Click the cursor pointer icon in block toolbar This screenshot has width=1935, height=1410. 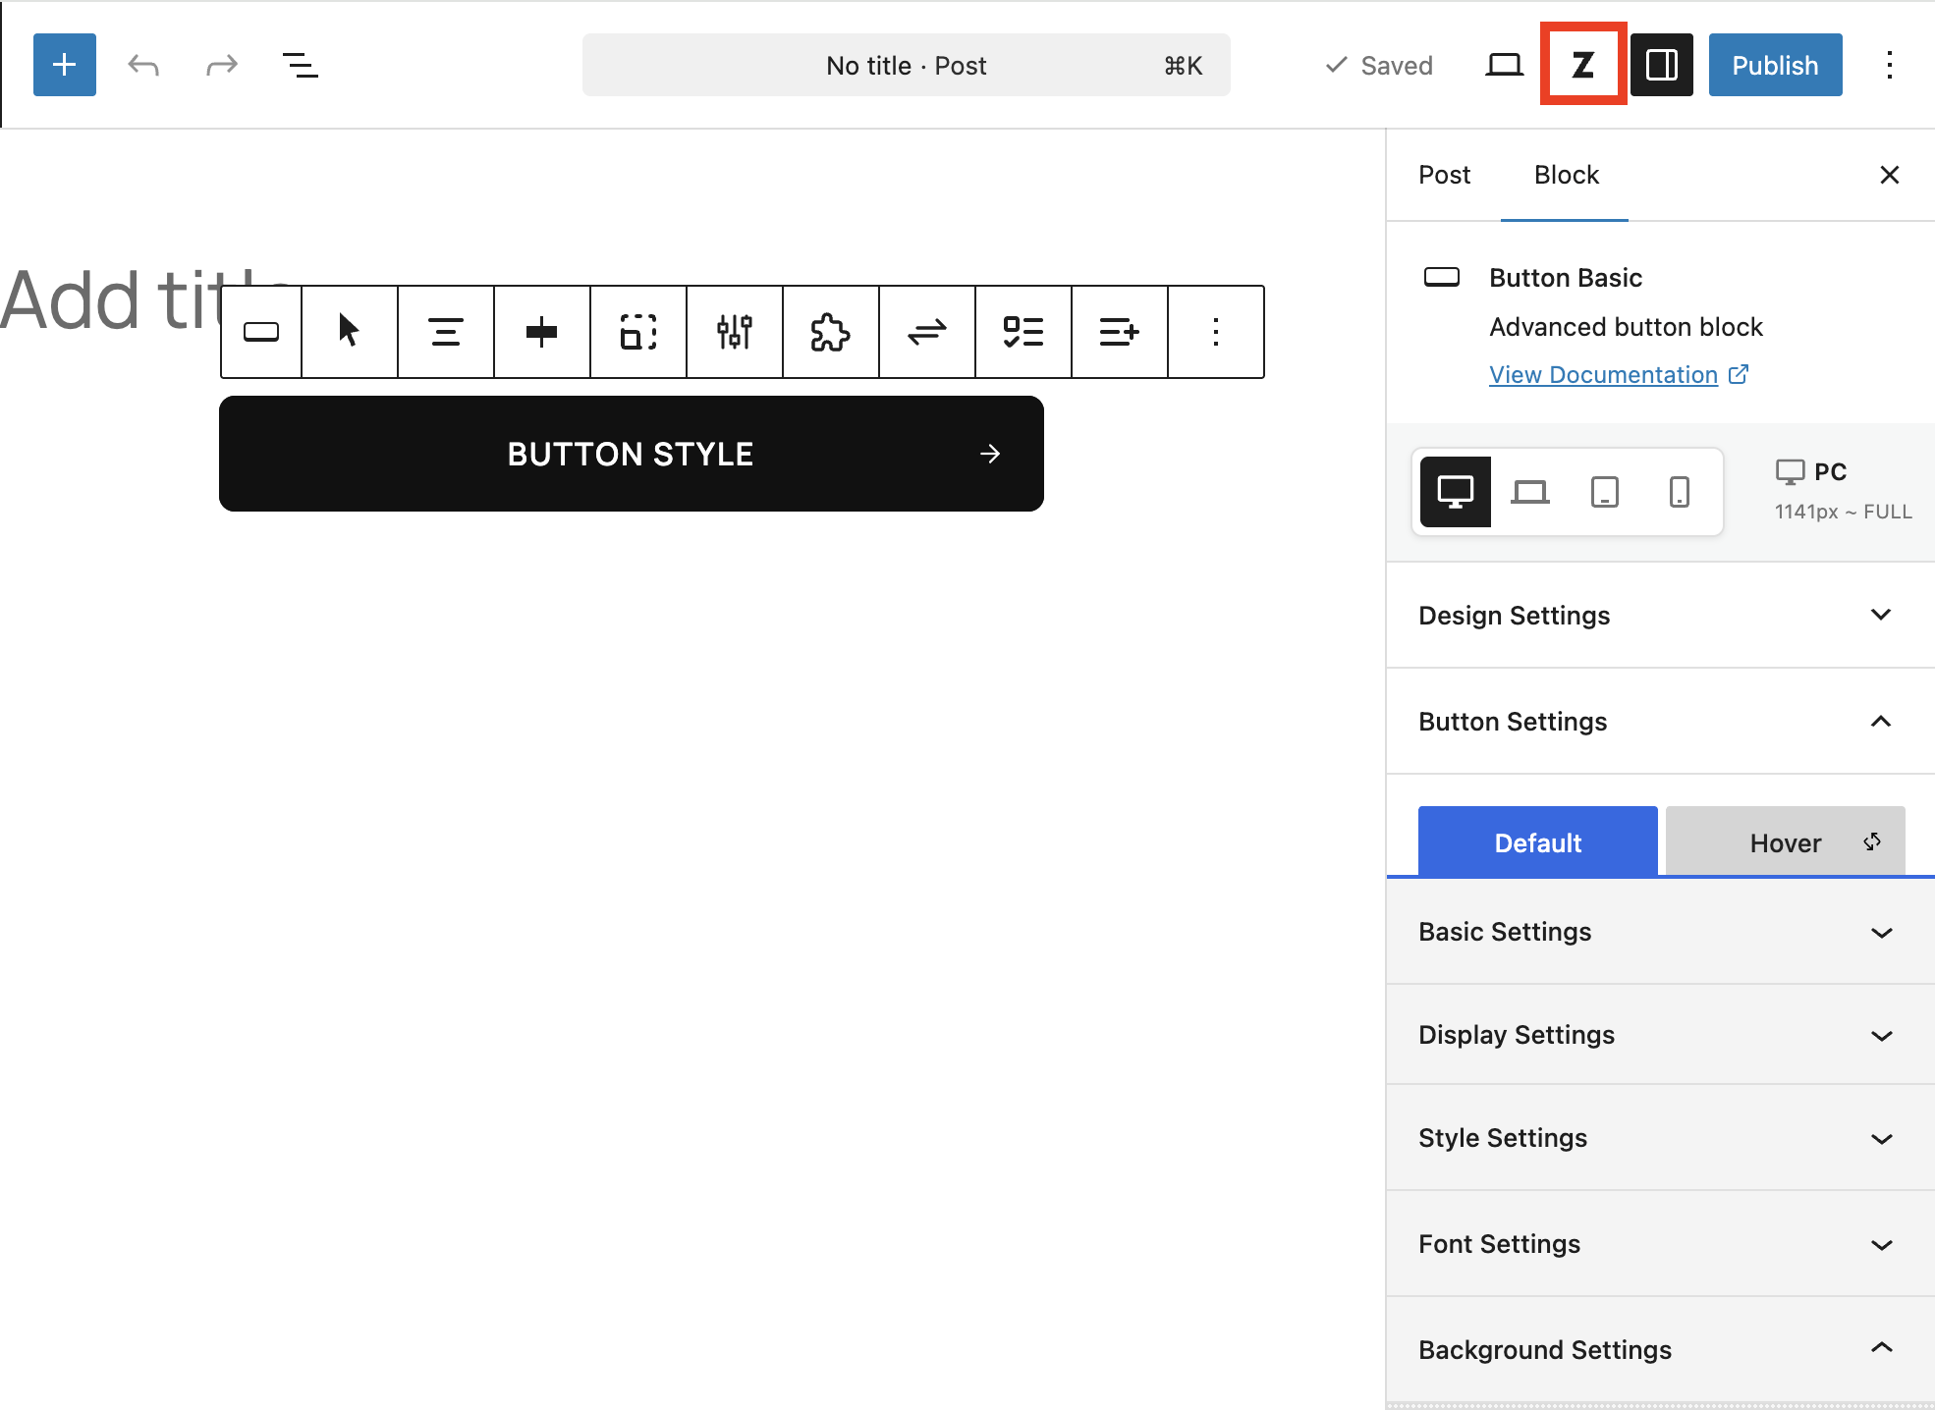pos(349,332)
